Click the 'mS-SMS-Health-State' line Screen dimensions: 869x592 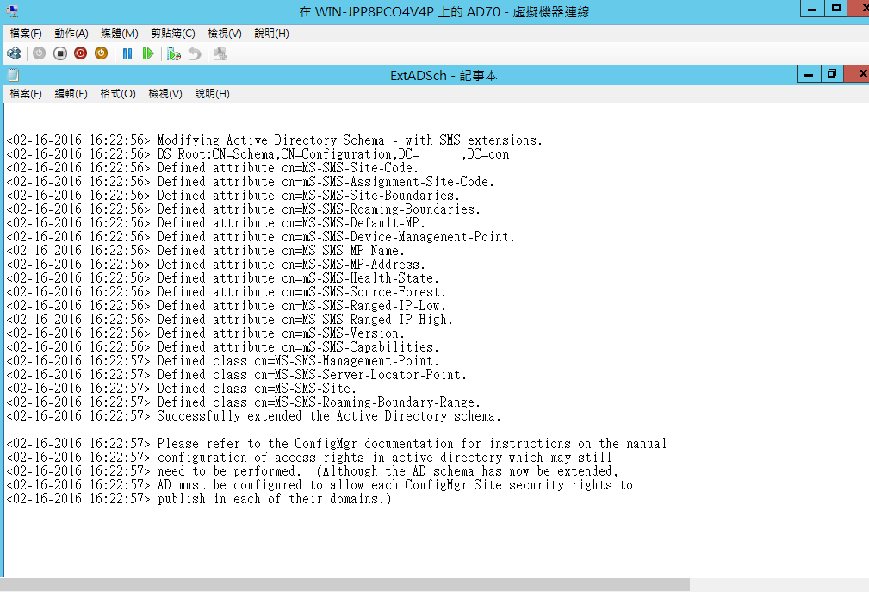(222, 278)
